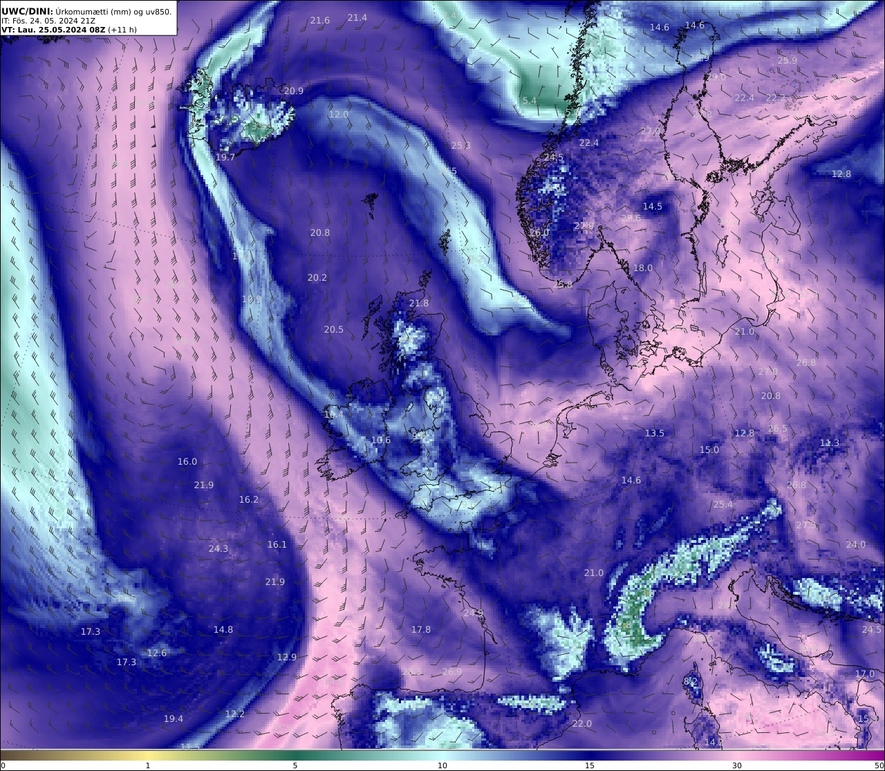Click the 16.2 value label on the map

249,500
